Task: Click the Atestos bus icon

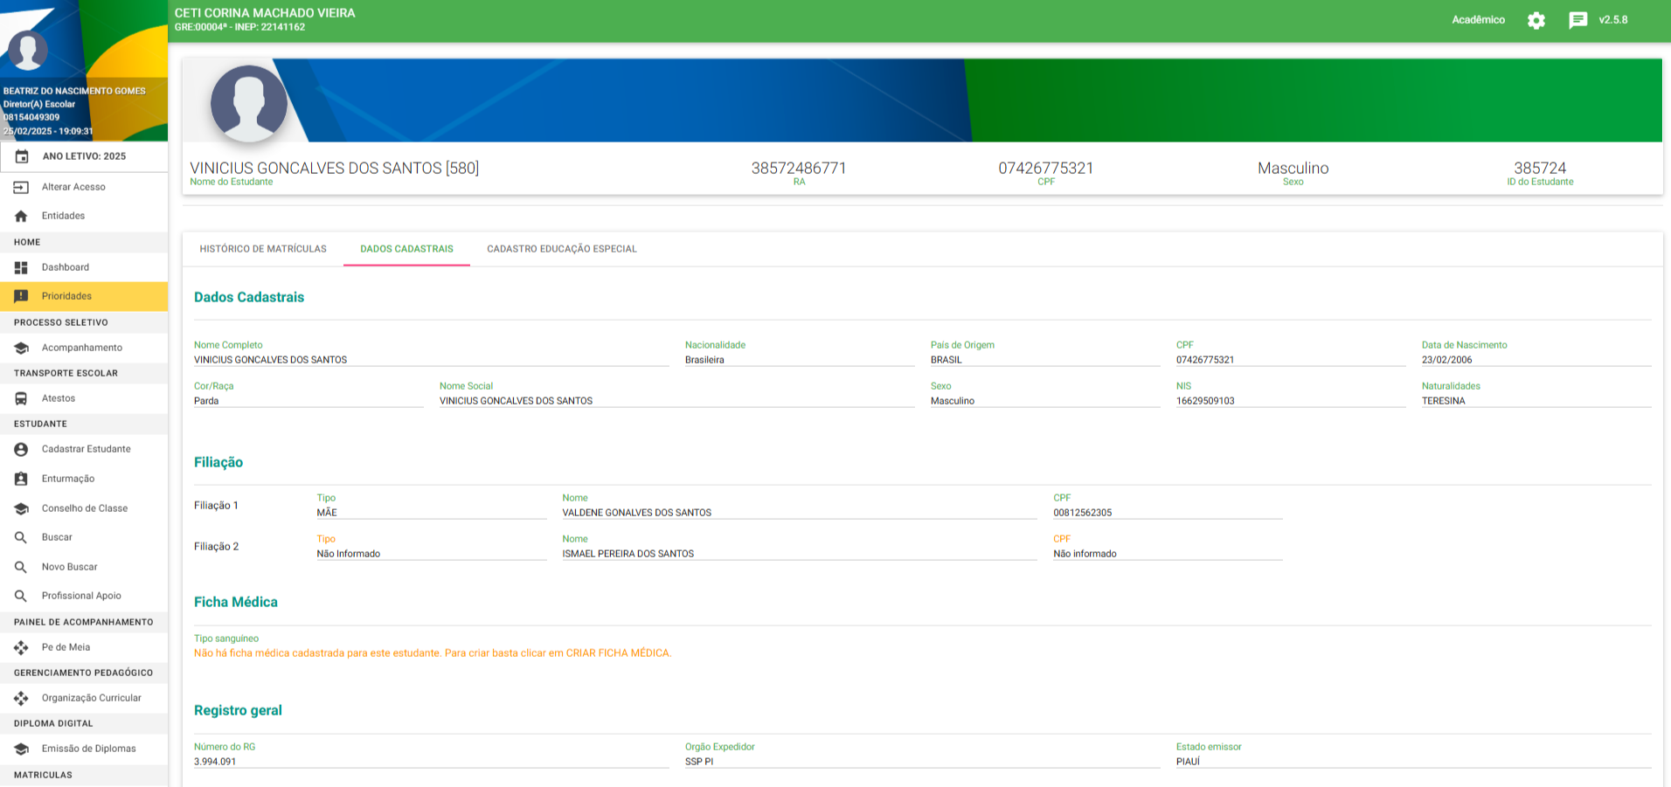Action: pos(21,398)
